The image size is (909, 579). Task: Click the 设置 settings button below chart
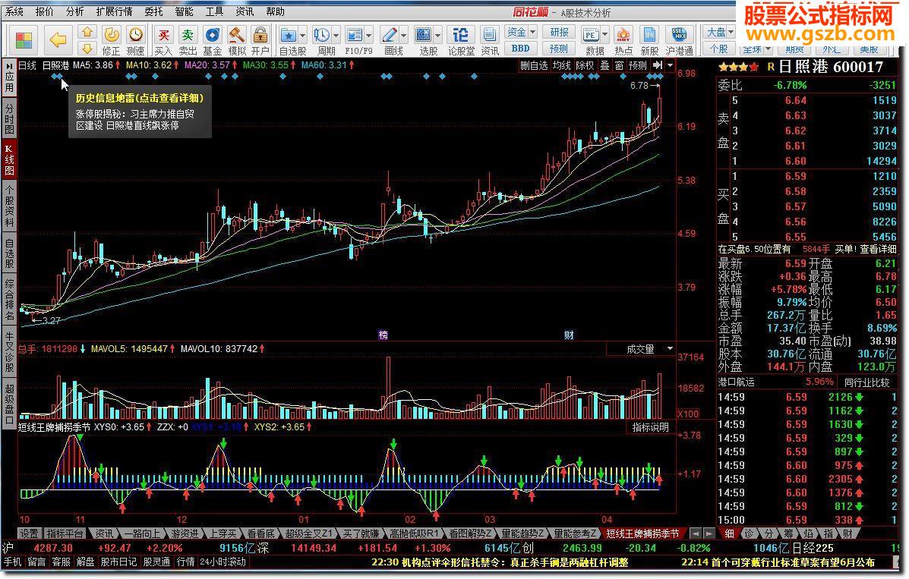pyautogui.click(x=29, y=533)
